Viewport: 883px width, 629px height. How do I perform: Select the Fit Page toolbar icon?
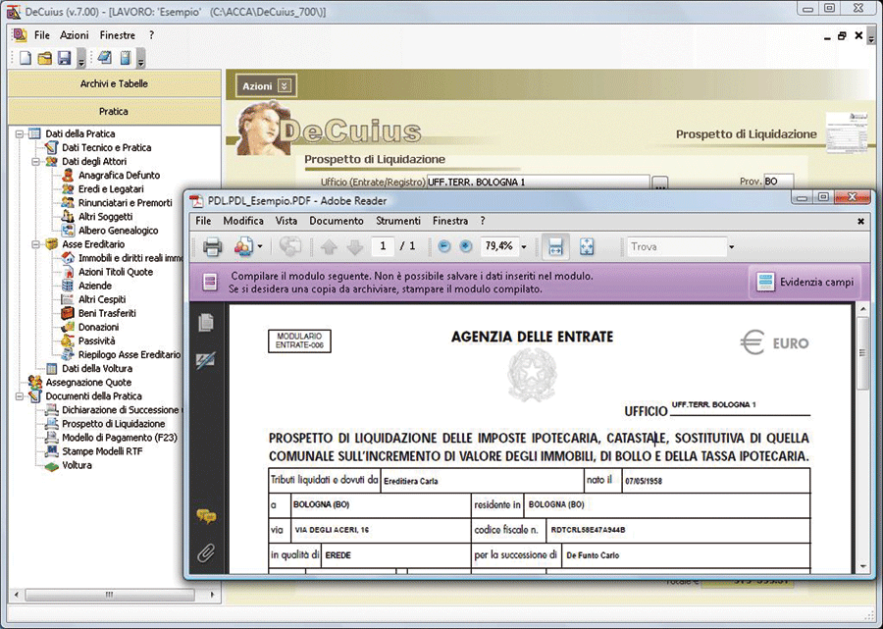pos(587,246)
